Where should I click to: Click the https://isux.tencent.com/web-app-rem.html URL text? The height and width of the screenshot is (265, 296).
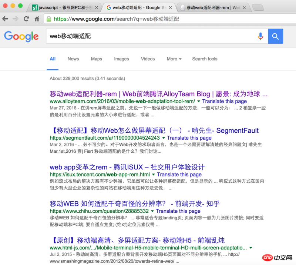100,175
